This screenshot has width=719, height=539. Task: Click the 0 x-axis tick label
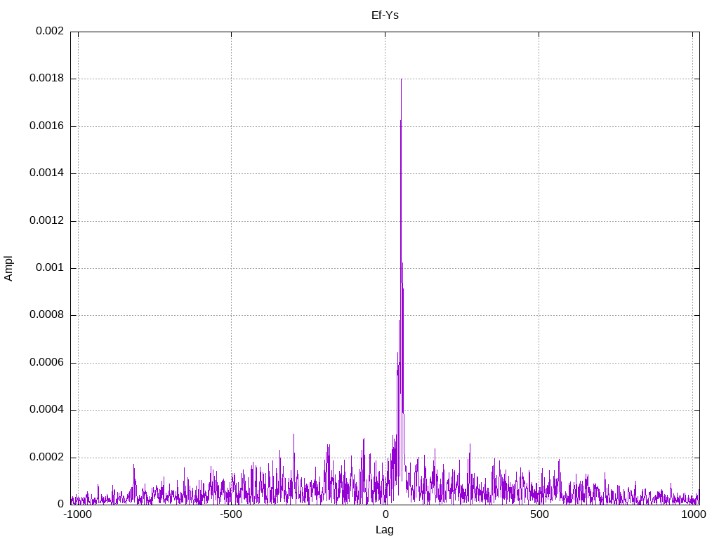click(385, 514)
